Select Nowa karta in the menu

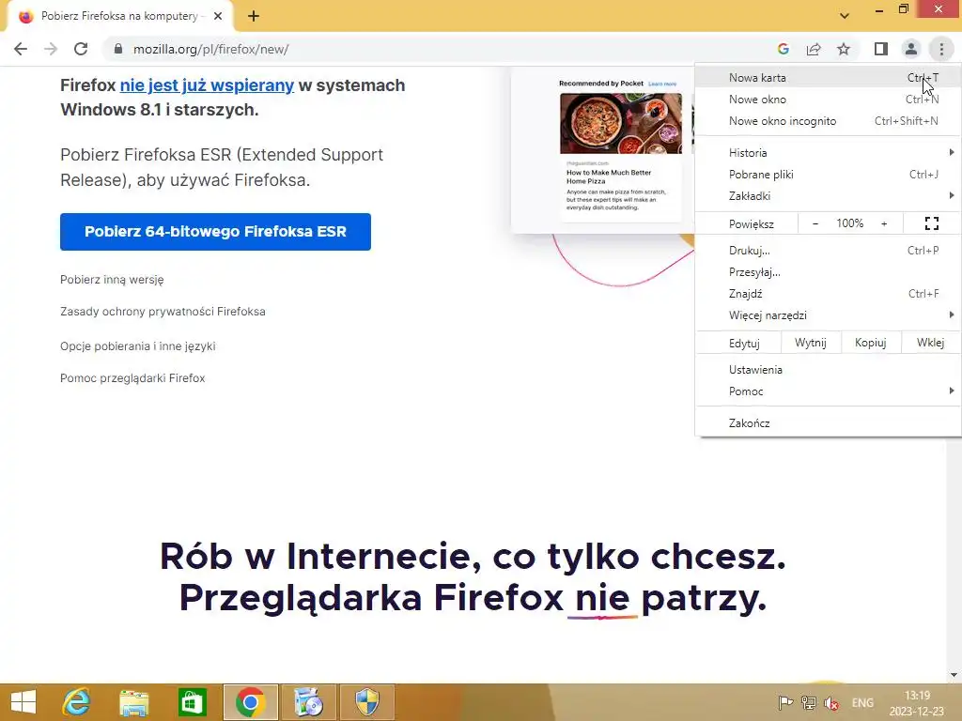829,78
